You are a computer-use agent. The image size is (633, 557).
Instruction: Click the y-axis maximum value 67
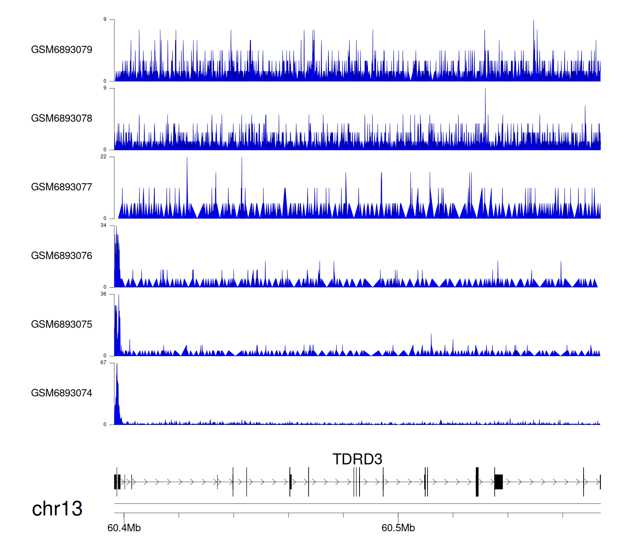(x=103, y=363)
